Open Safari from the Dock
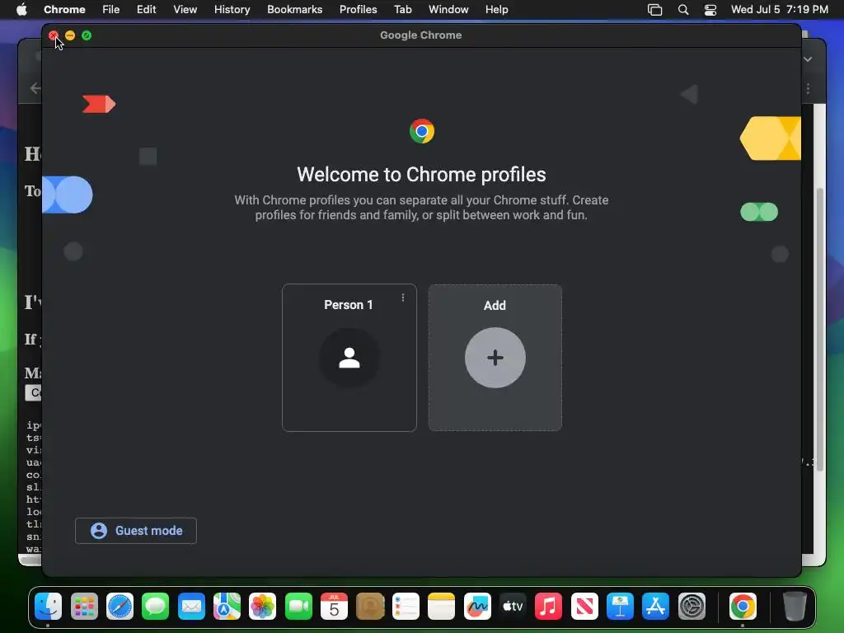Viewport: 844px width, 633px height. (120, 607)
